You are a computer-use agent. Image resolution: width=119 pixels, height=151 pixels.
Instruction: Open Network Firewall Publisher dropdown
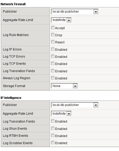coord(75,12)
